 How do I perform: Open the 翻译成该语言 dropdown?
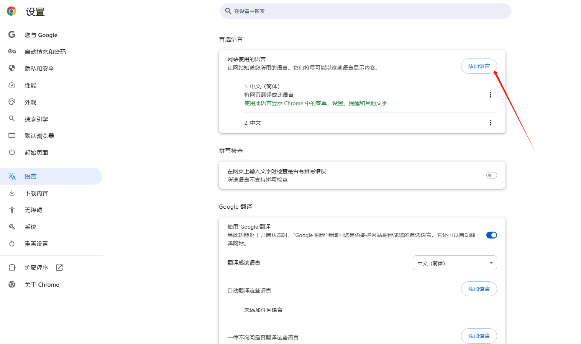455,263
